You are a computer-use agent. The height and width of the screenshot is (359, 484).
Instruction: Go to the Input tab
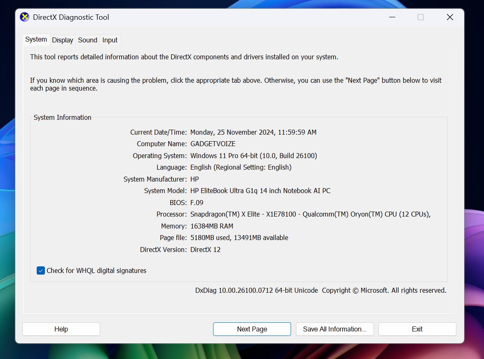(x=110, y=40)
